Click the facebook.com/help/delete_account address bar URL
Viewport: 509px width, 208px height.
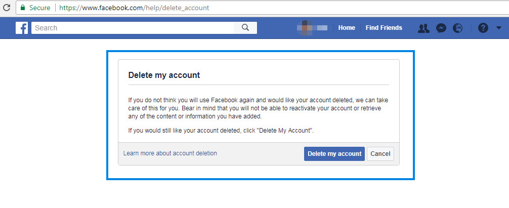134,8
